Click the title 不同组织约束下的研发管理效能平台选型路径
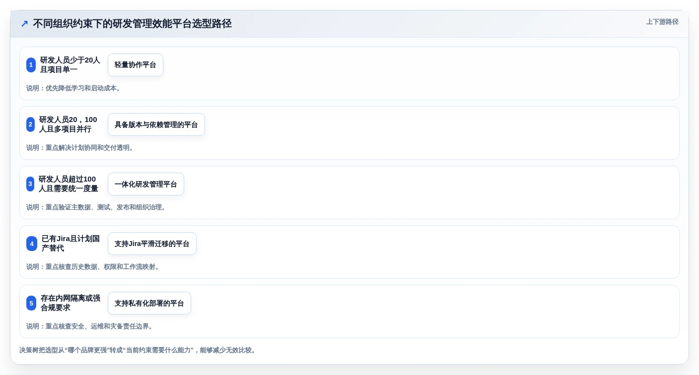 point(132,24)
